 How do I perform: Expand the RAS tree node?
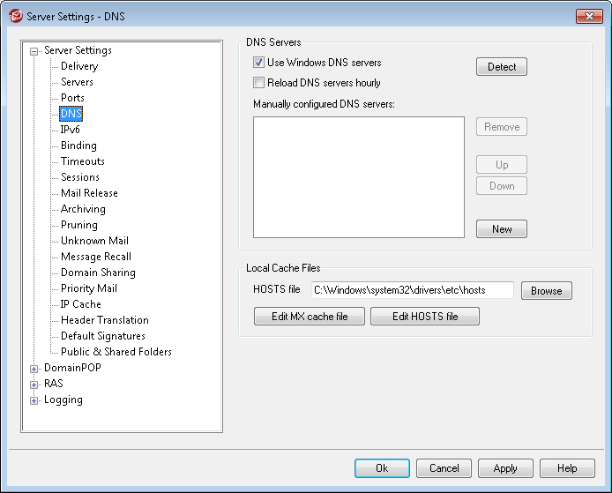coord(34,385)
